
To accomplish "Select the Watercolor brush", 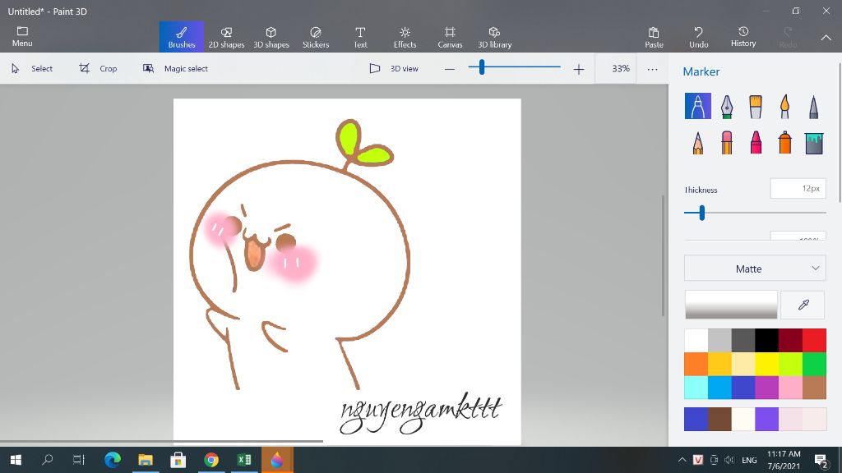I will pyautogui.click(x=784, y=106).
